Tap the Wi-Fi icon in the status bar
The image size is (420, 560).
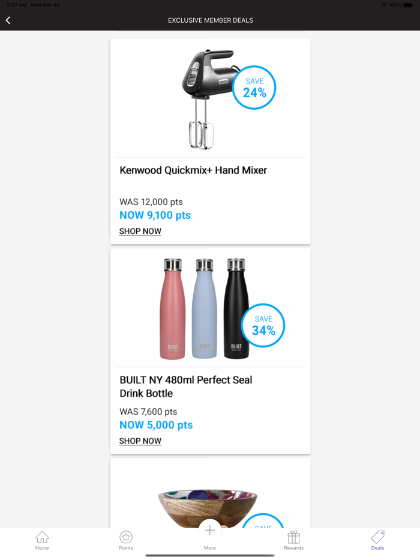(385, 5)
